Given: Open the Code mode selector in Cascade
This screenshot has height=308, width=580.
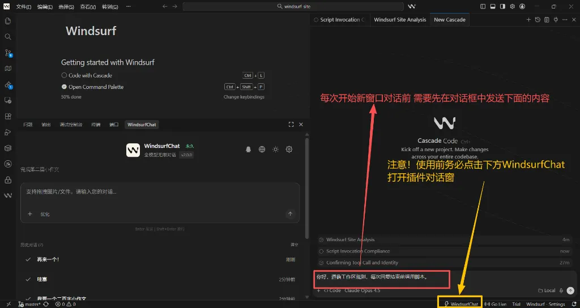Looking at the screenshot, I should [x=332, y=290].
